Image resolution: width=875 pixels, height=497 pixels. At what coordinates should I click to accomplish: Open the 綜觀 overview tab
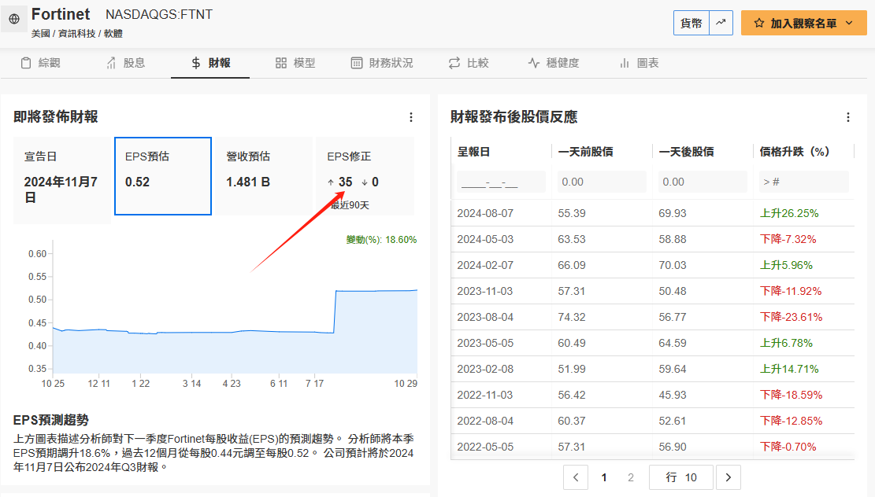coord(40,63)
